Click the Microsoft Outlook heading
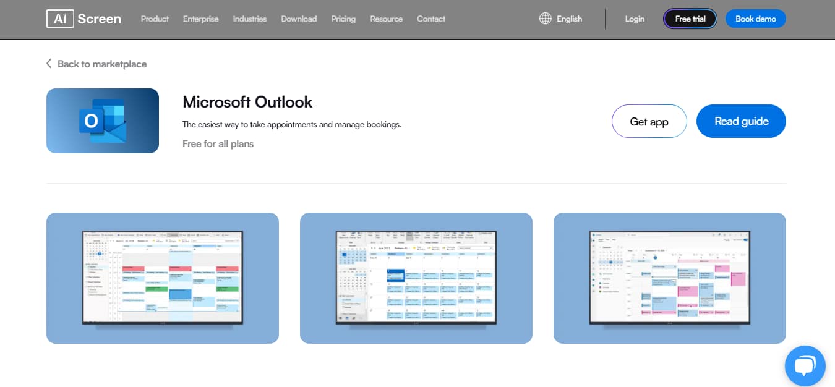The width and height of the screenshot is (835, 387). tap(247, 102)
